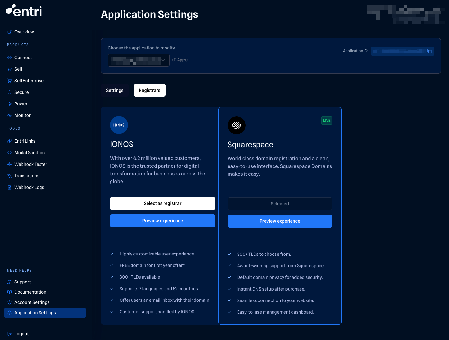449x340 pixels.
Task: Click the Modal Sandbox code icon
Action: tap(10, 153)
